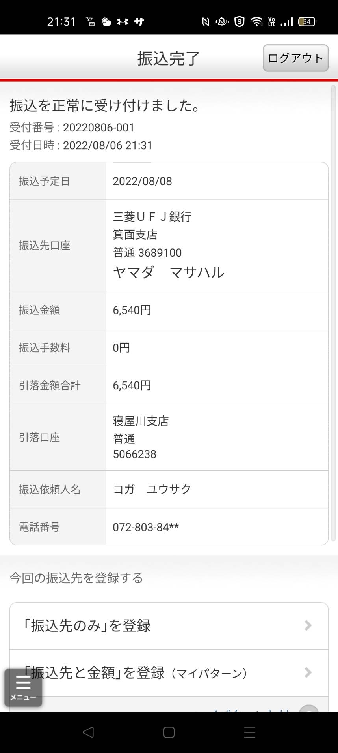Viewport: 338px width, 753px height.
Task: Open the recent apps navigation icon
Action: tap(250, 732)
